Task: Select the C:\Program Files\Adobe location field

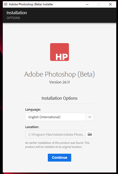Action: tap(55, 134)
